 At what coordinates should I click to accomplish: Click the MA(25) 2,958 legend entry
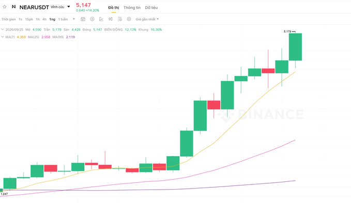(39, 37)
